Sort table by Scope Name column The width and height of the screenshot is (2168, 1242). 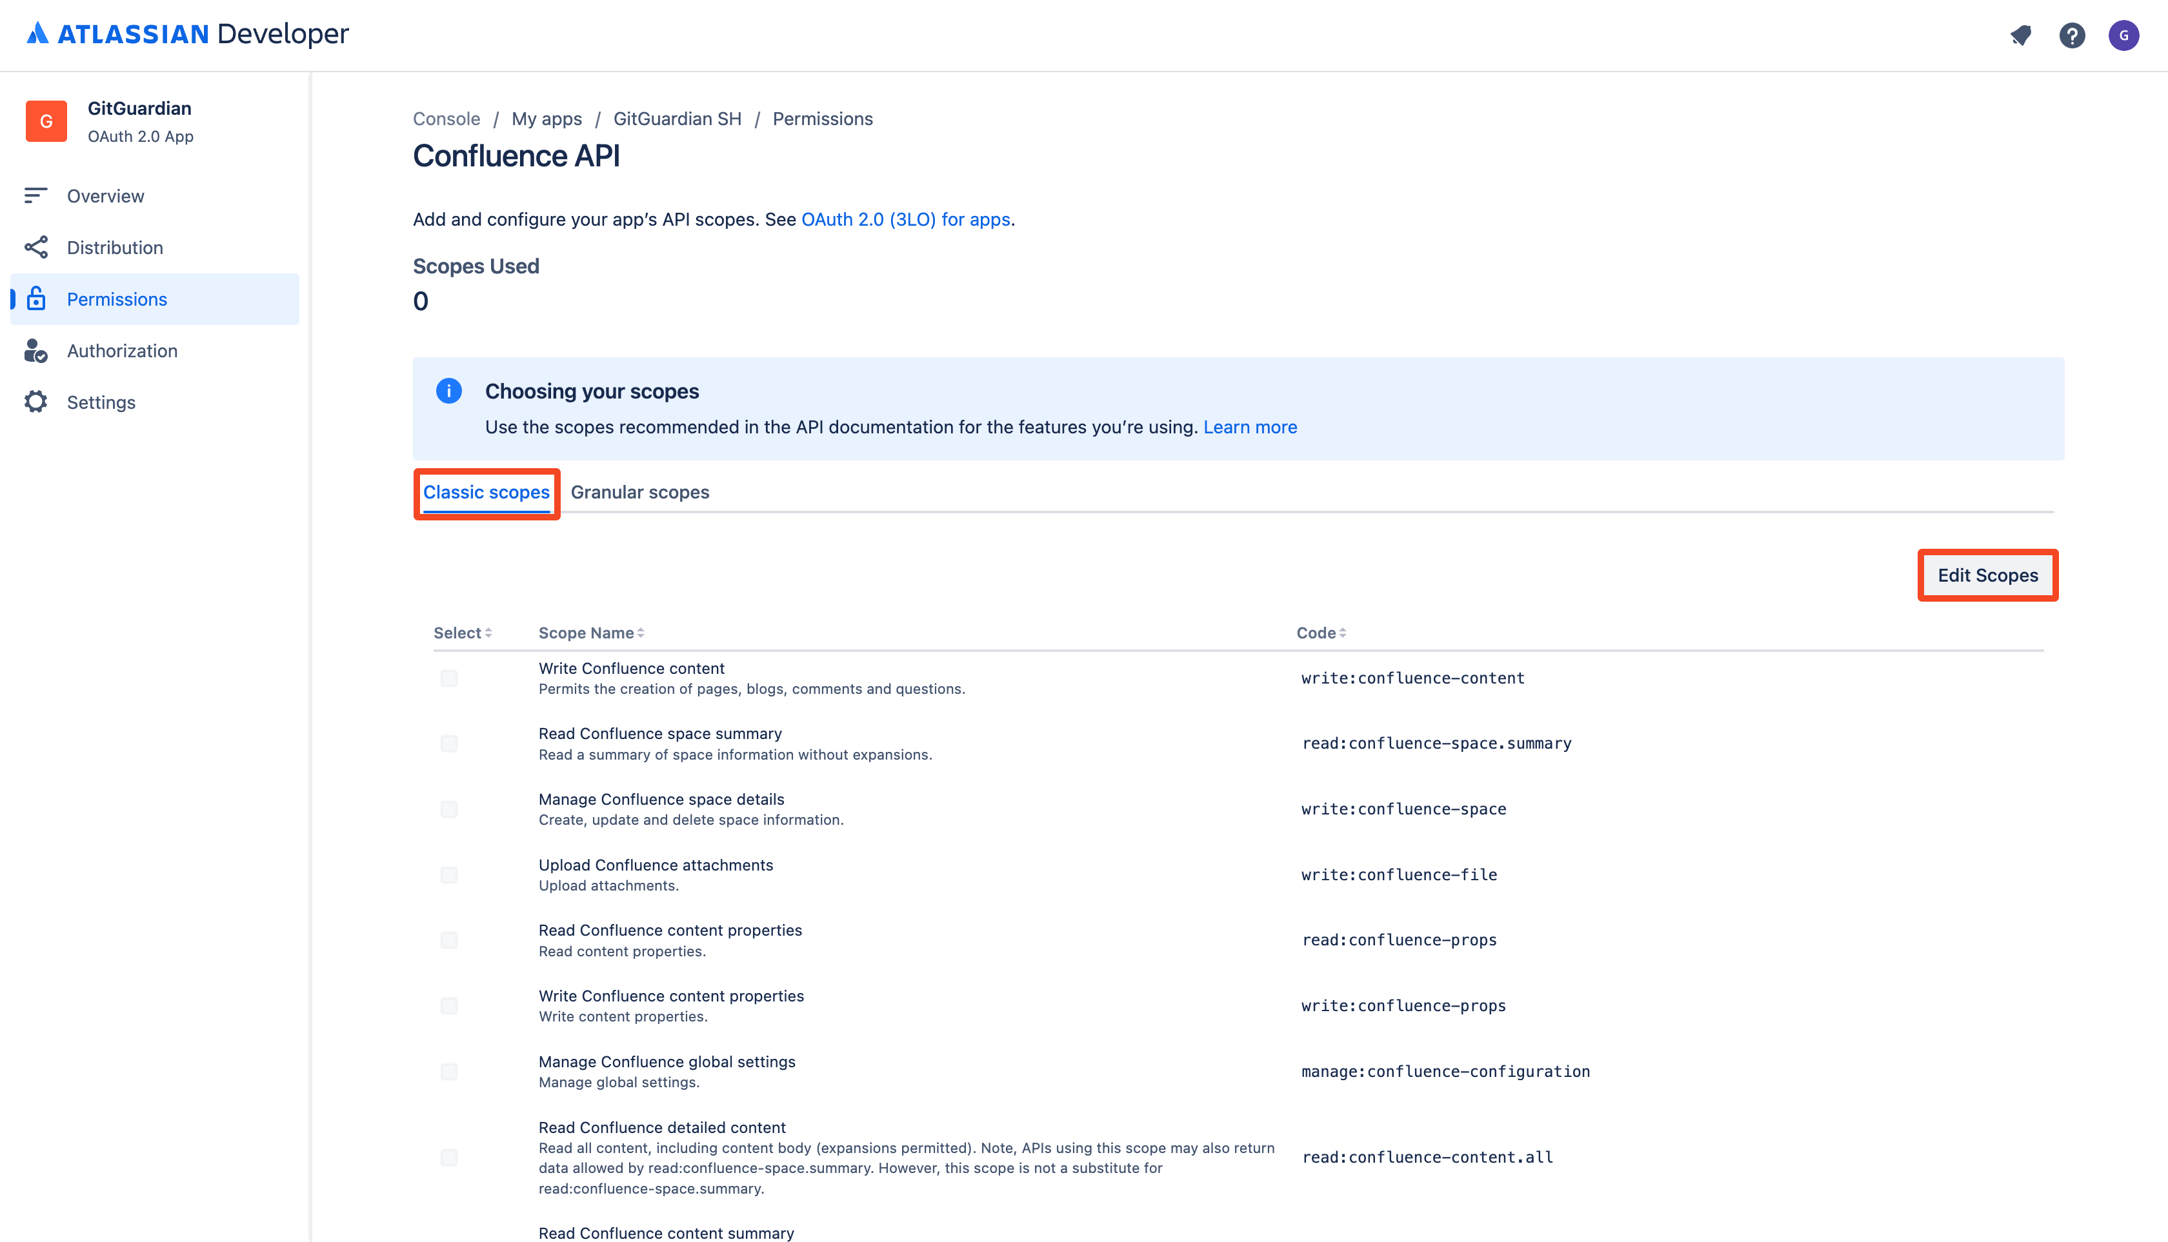[x=592, y=633]
